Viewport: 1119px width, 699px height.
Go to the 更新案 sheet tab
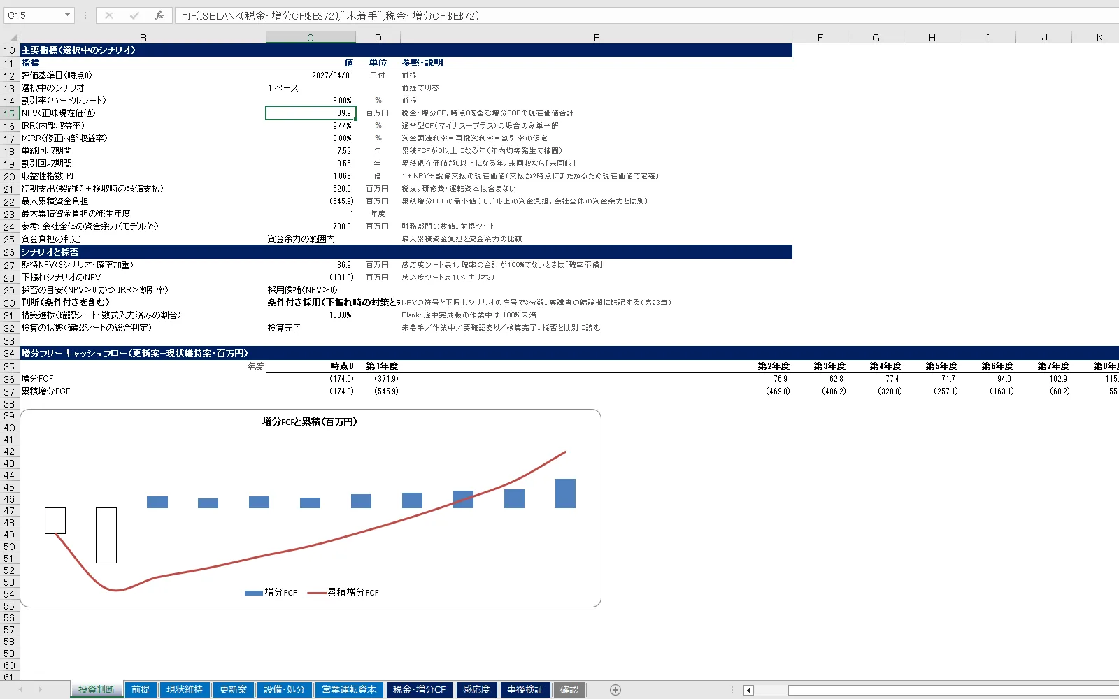233,690
